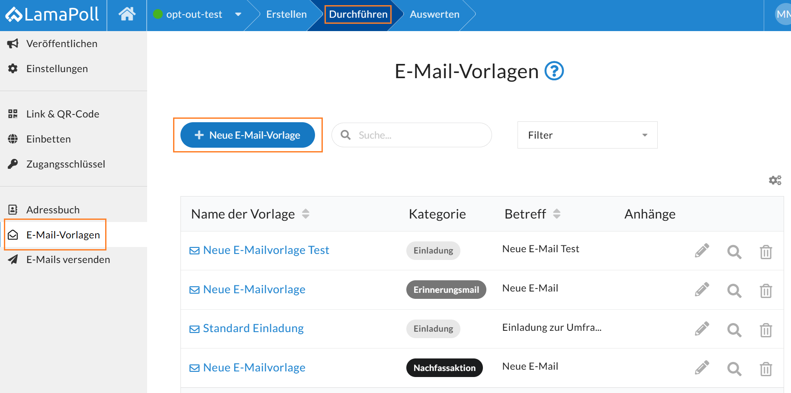The height and width of the screenshot is (393, 791).
Task: Click the address book icon in sidebar
Action: pos(13,210)
